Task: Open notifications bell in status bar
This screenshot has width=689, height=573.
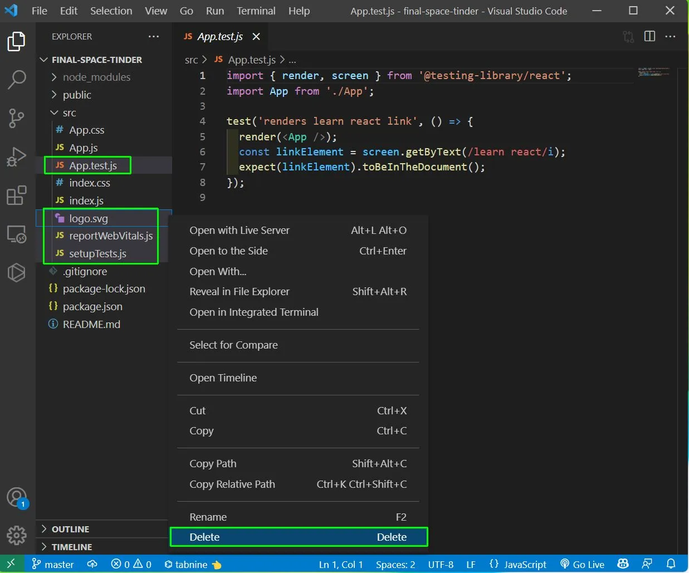Action: [671, 564]
